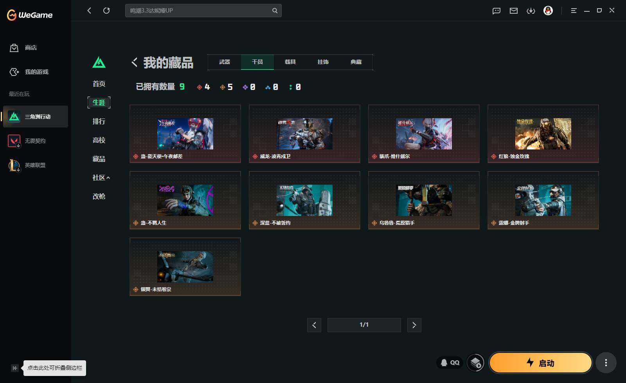Collapse the sidebar with the fold icon

pyautogui.click(x=15, y=368)
